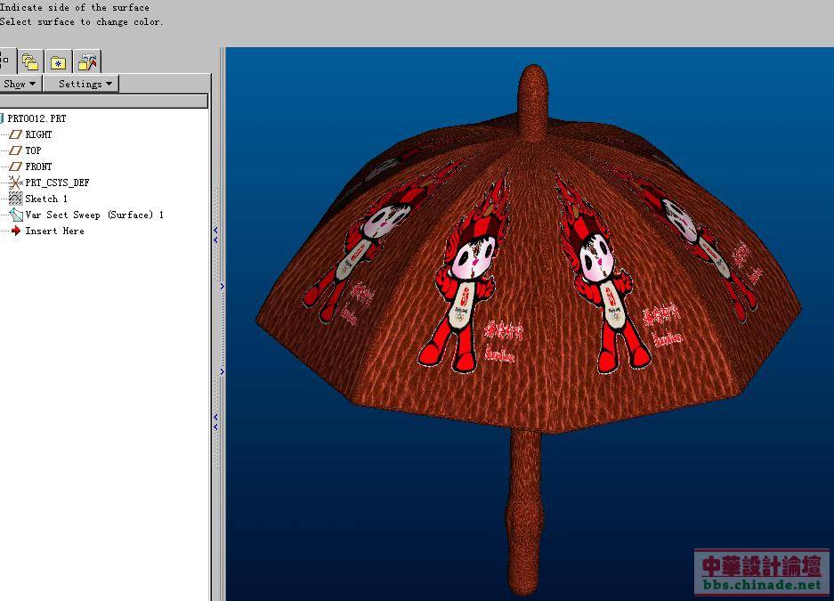Click the blank field below Show and Settings

tap(104, 101)
